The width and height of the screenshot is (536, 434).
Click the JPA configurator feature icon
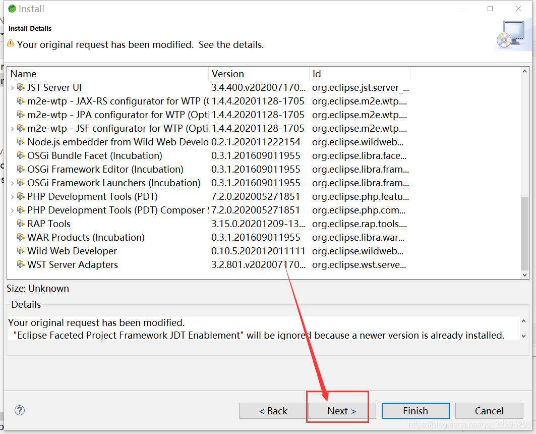[21, 115]
